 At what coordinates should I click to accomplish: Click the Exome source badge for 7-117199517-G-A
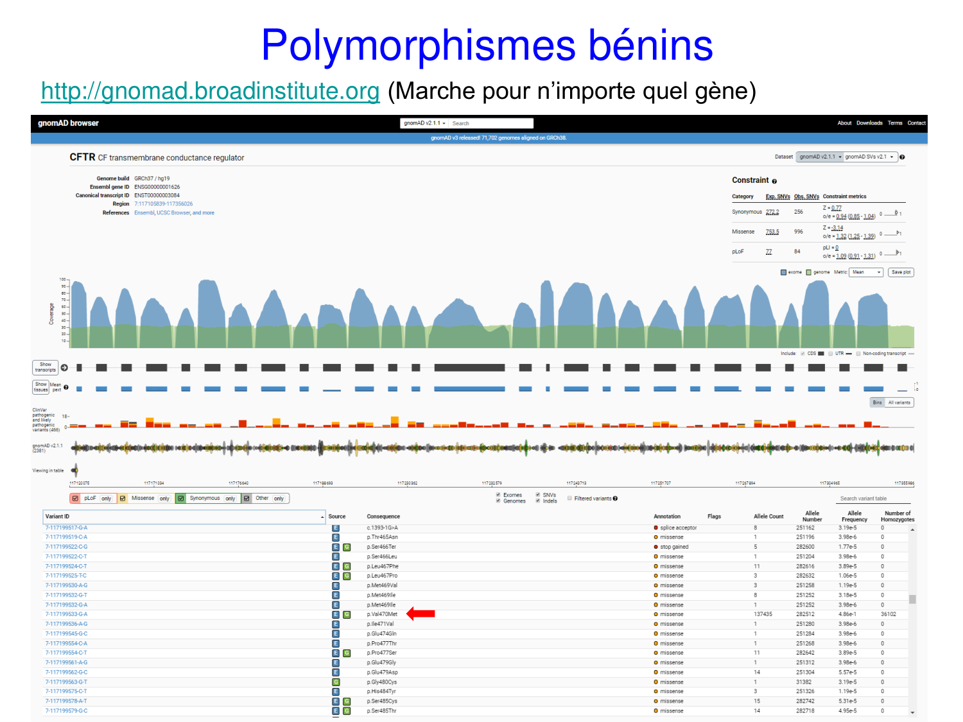335,528
